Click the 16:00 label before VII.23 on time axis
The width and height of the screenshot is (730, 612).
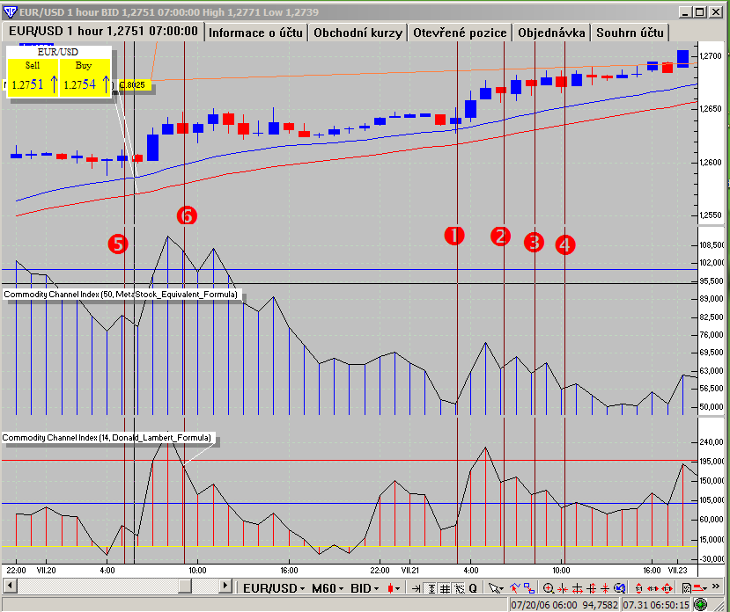[652, 570]
